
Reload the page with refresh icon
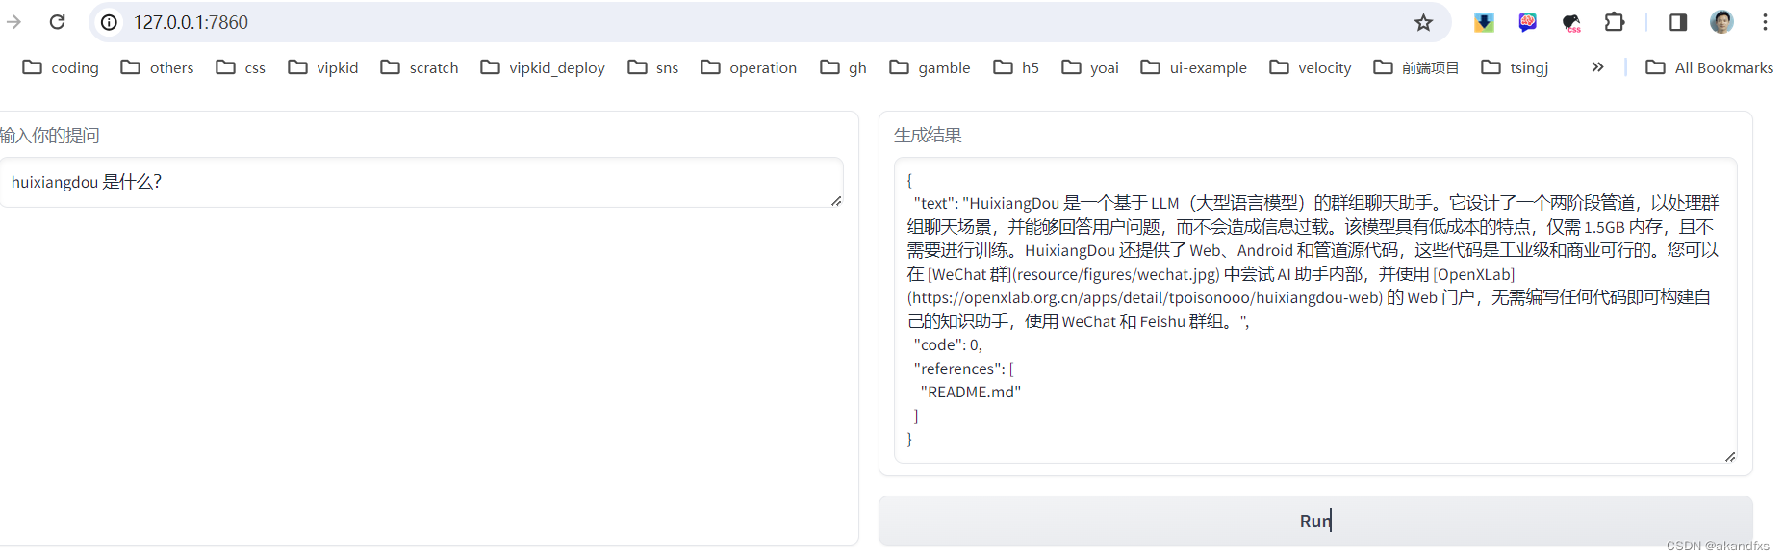click(58, 22)
